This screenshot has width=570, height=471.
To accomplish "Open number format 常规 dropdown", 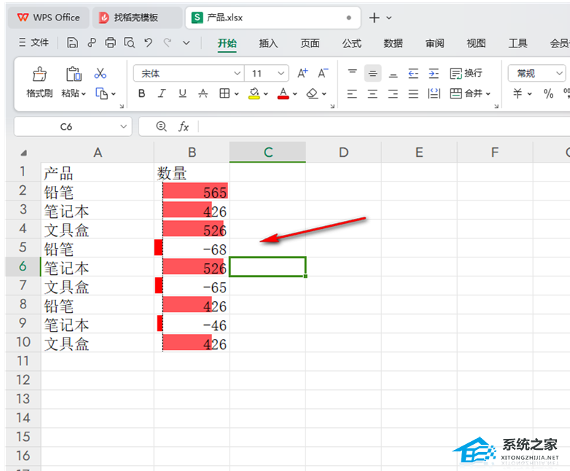I will (560, 74).
